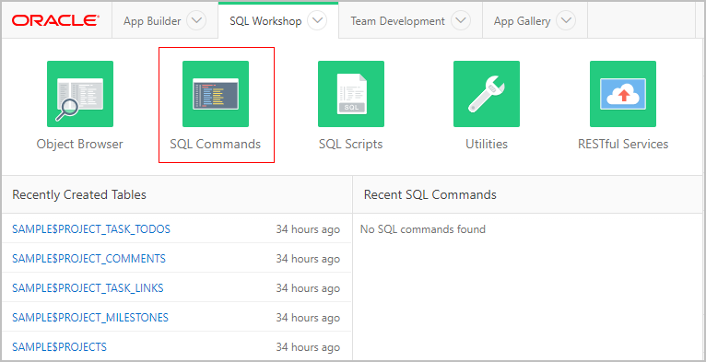This screenshot has height=362, width=706.
Task: Click the Oracle logo
Action: pyautogui.click(x=56, y=20)
